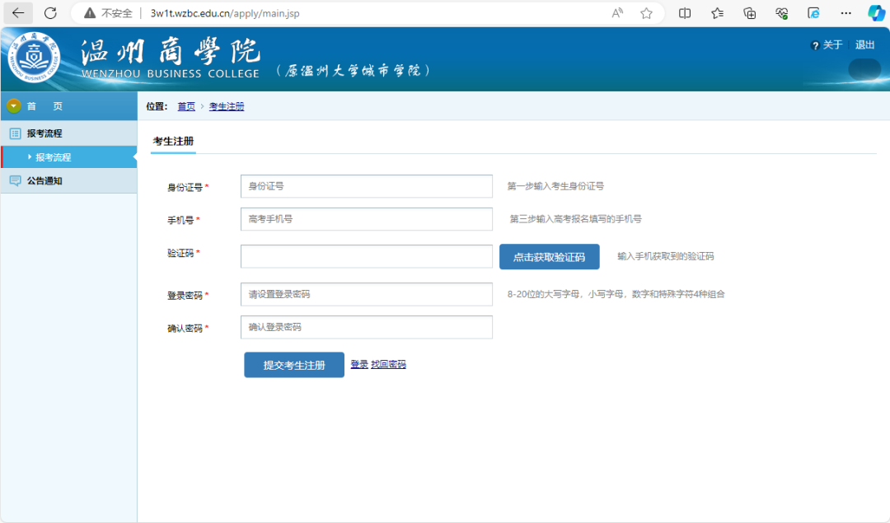Click 找回密码 link
This screenshot has height=523, width=890.
[x=388, y=364]
